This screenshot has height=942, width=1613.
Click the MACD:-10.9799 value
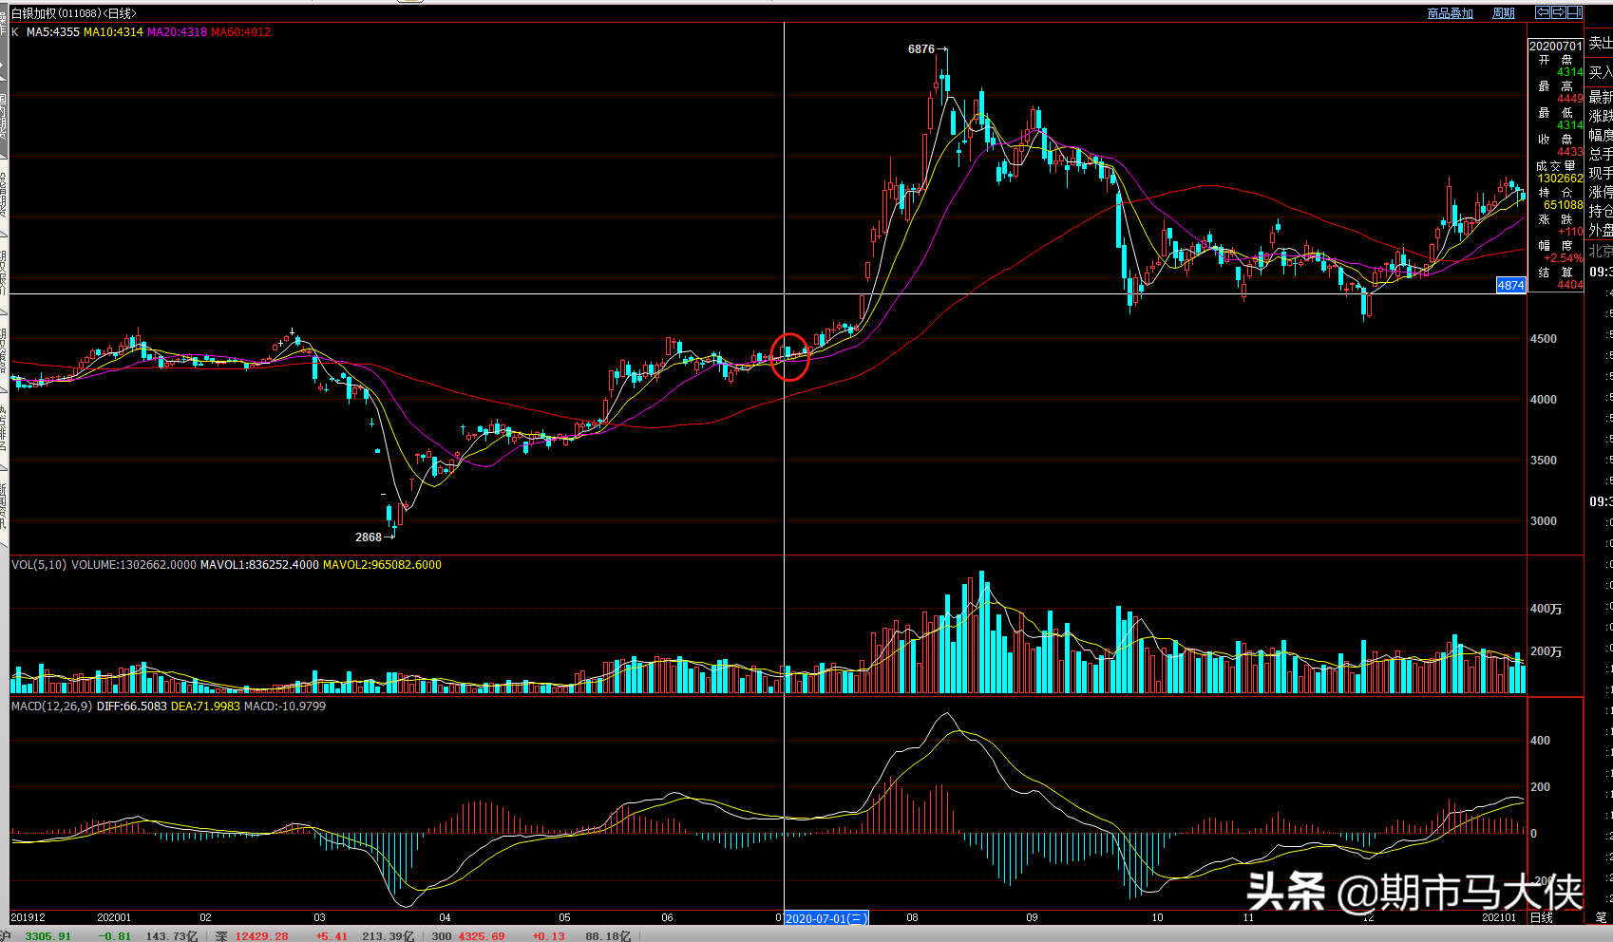point(285,706)
